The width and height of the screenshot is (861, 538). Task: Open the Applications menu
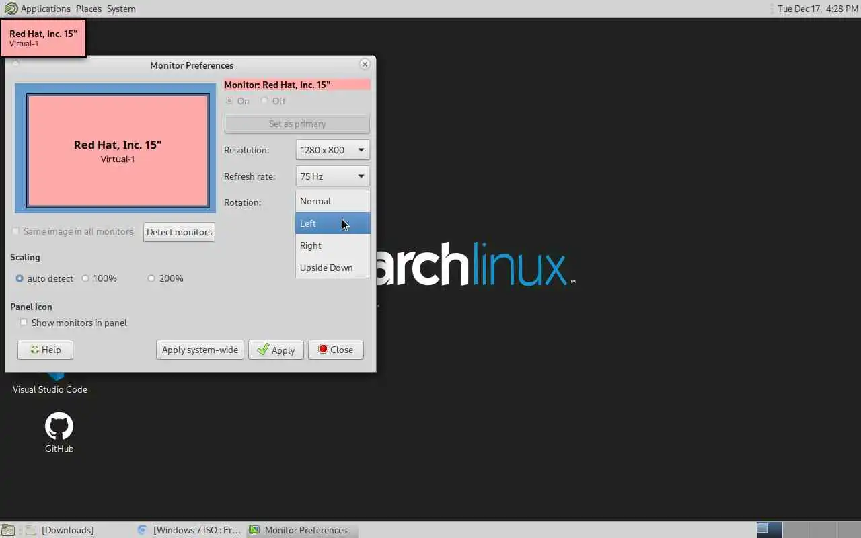coord(45,9)
